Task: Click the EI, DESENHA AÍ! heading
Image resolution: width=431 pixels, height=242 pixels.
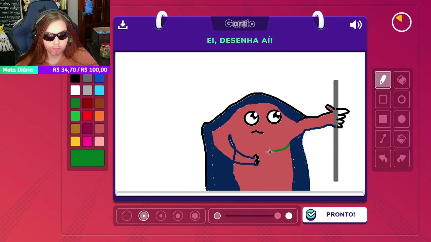Action: [x=240, y=40]
